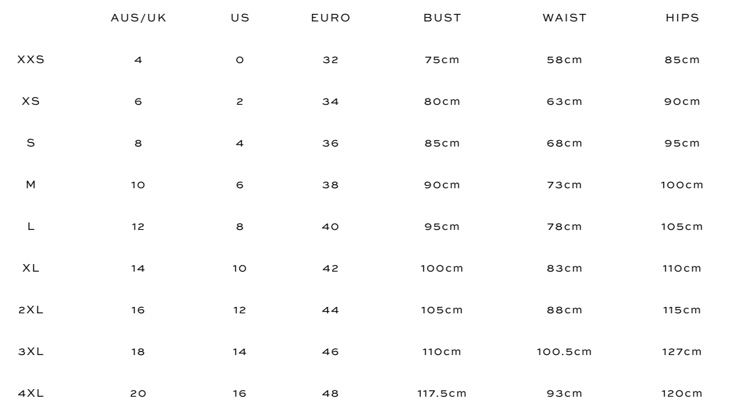The image size is (729, 417).
Task: Click the XS size row label
Action: coord(31,101)
